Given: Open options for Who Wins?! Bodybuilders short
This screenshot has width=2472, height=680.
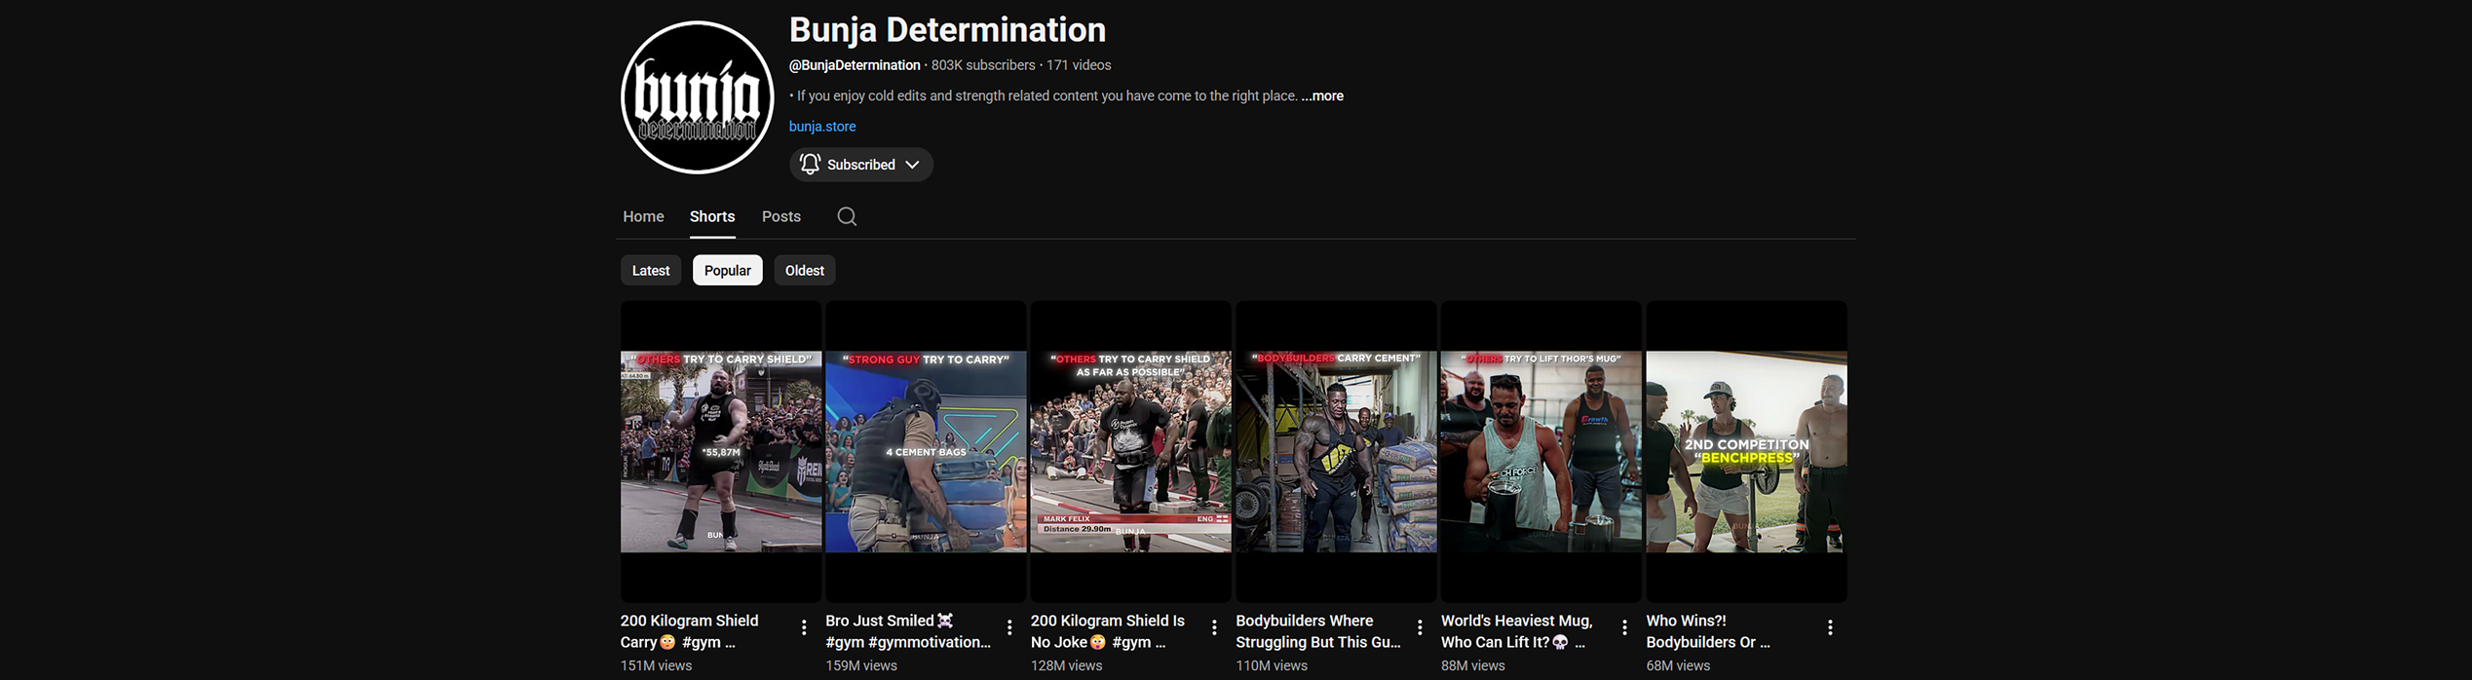Looking at the screenshot, I should 1830,628.
